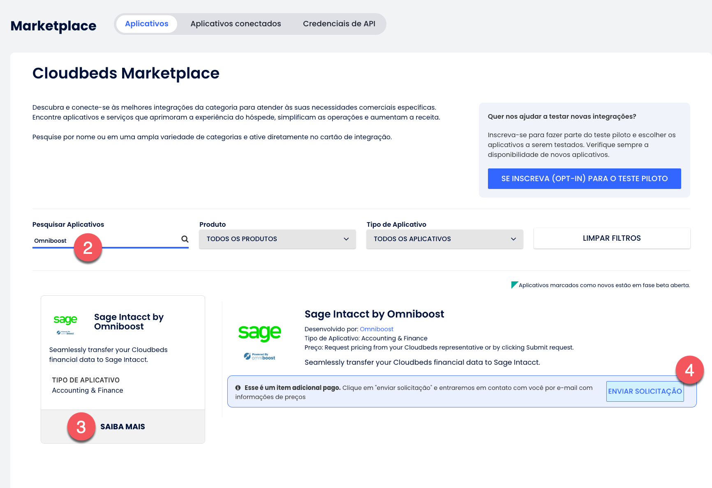Click the green beta flag icon

pyautogui.click(x=514, y=285)
